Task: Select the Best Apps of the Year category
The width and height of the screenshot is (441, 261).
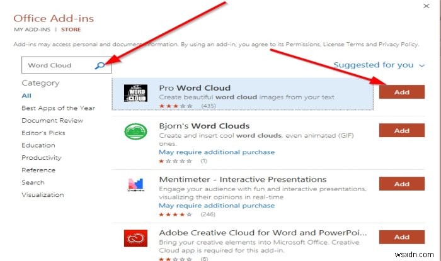Action: coord(58,108)
